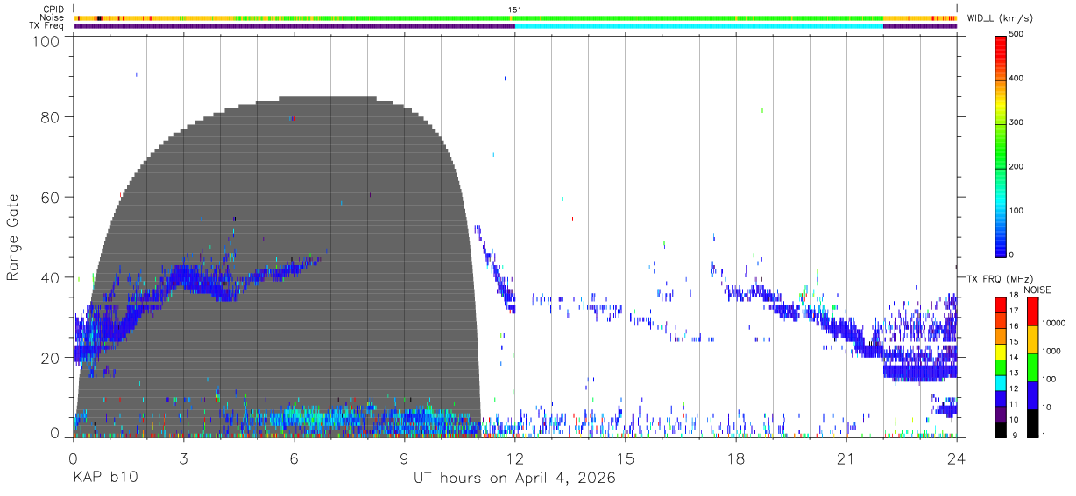Click the 20 tick on Range Gate axis
This screenshot has width=1076, height=496.
pyautogui.click(x=50, y=358)
